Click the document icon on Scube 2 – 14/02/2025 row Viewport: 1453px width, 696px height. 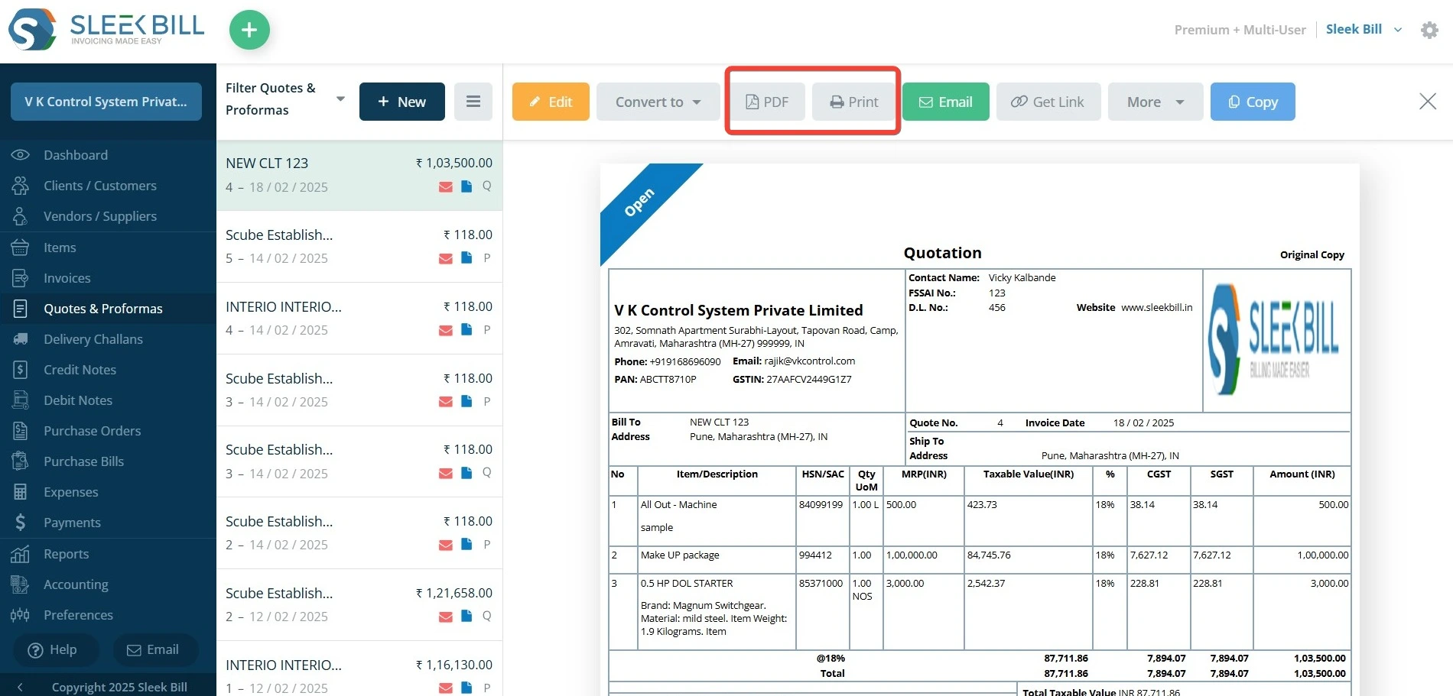pyautogui.click(x=466, y=545)
